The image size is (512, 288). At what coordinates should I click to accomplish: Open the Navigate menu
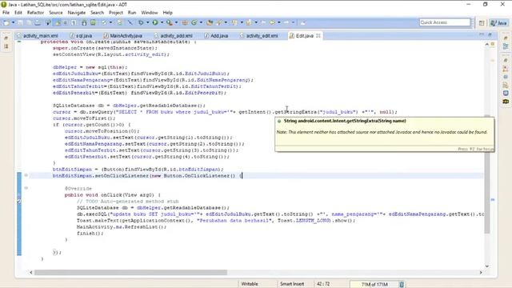pos(77,13)
